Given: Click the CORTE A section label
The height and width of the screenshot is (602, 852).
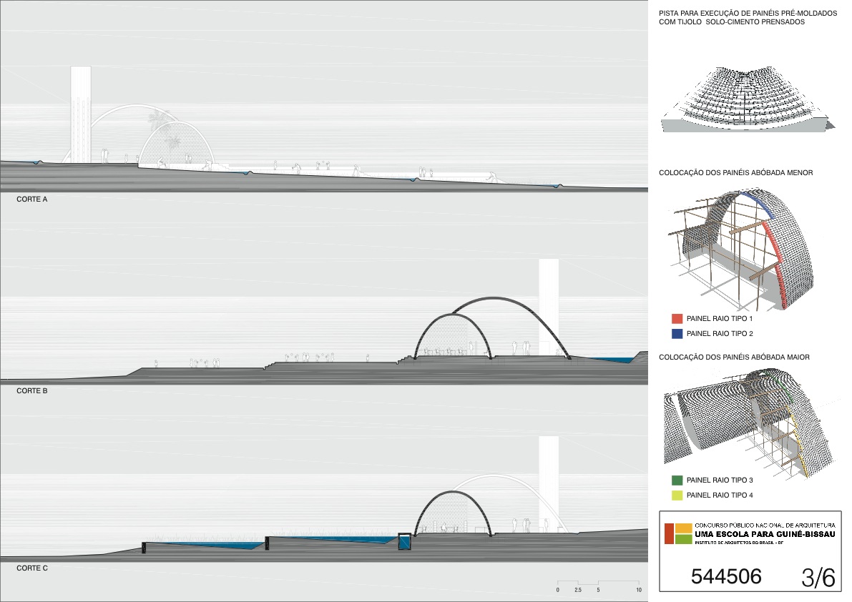Looking at the screenshot, I should click(32, 199).
